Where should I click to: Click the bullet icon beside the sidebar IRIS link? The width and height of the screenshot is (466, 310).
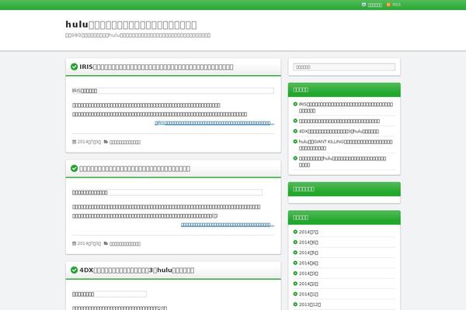click(x=295, y=104)
